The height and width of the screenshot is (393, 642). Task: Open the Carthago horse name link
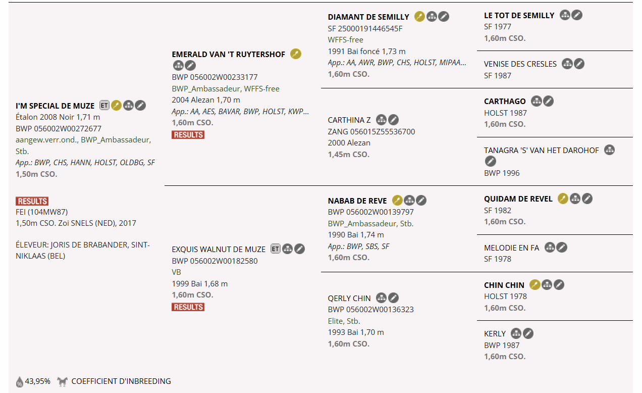(x=505, y=102)
